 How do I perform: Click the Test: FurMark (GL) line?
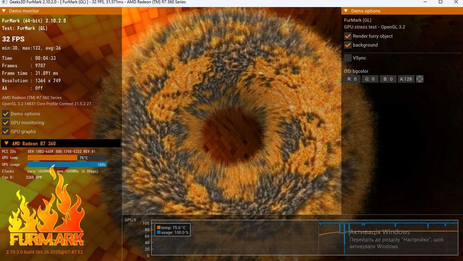(x=25, y=28)
